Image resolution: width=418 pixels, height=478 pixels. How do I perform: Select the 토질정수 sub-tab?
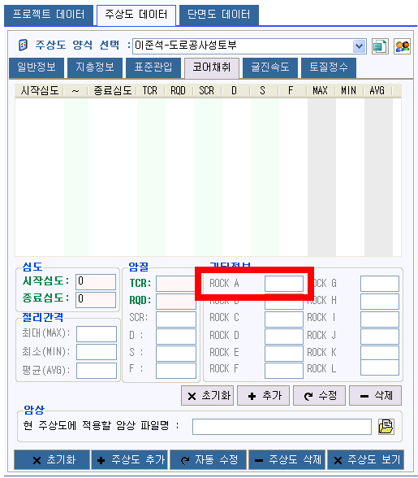[x=329, y=67]
